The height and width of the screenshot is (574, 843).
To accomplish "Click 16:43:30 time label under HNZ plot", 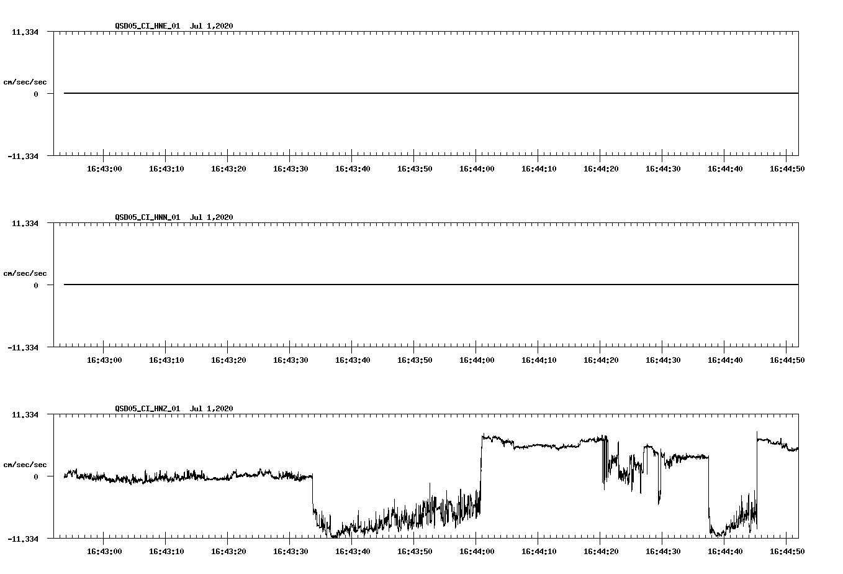I will (x=291, y=552).
